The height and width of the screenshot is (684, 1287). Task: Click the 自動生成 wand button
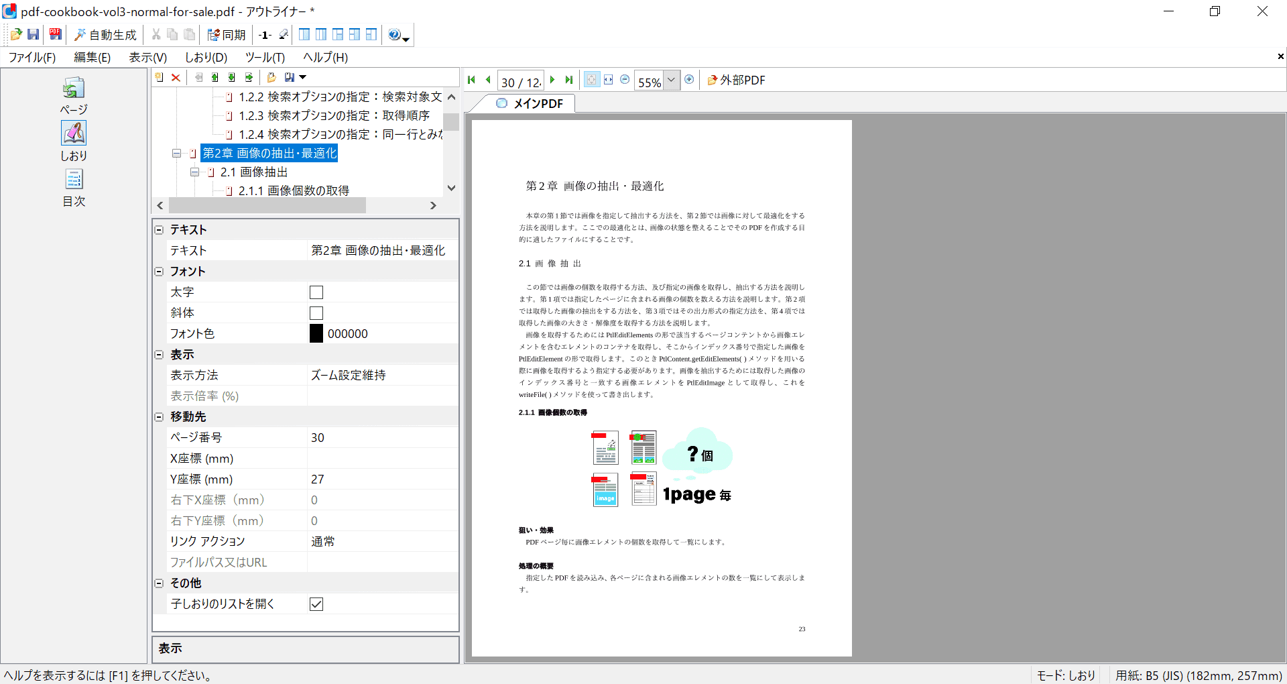click(x=105, y=35)
